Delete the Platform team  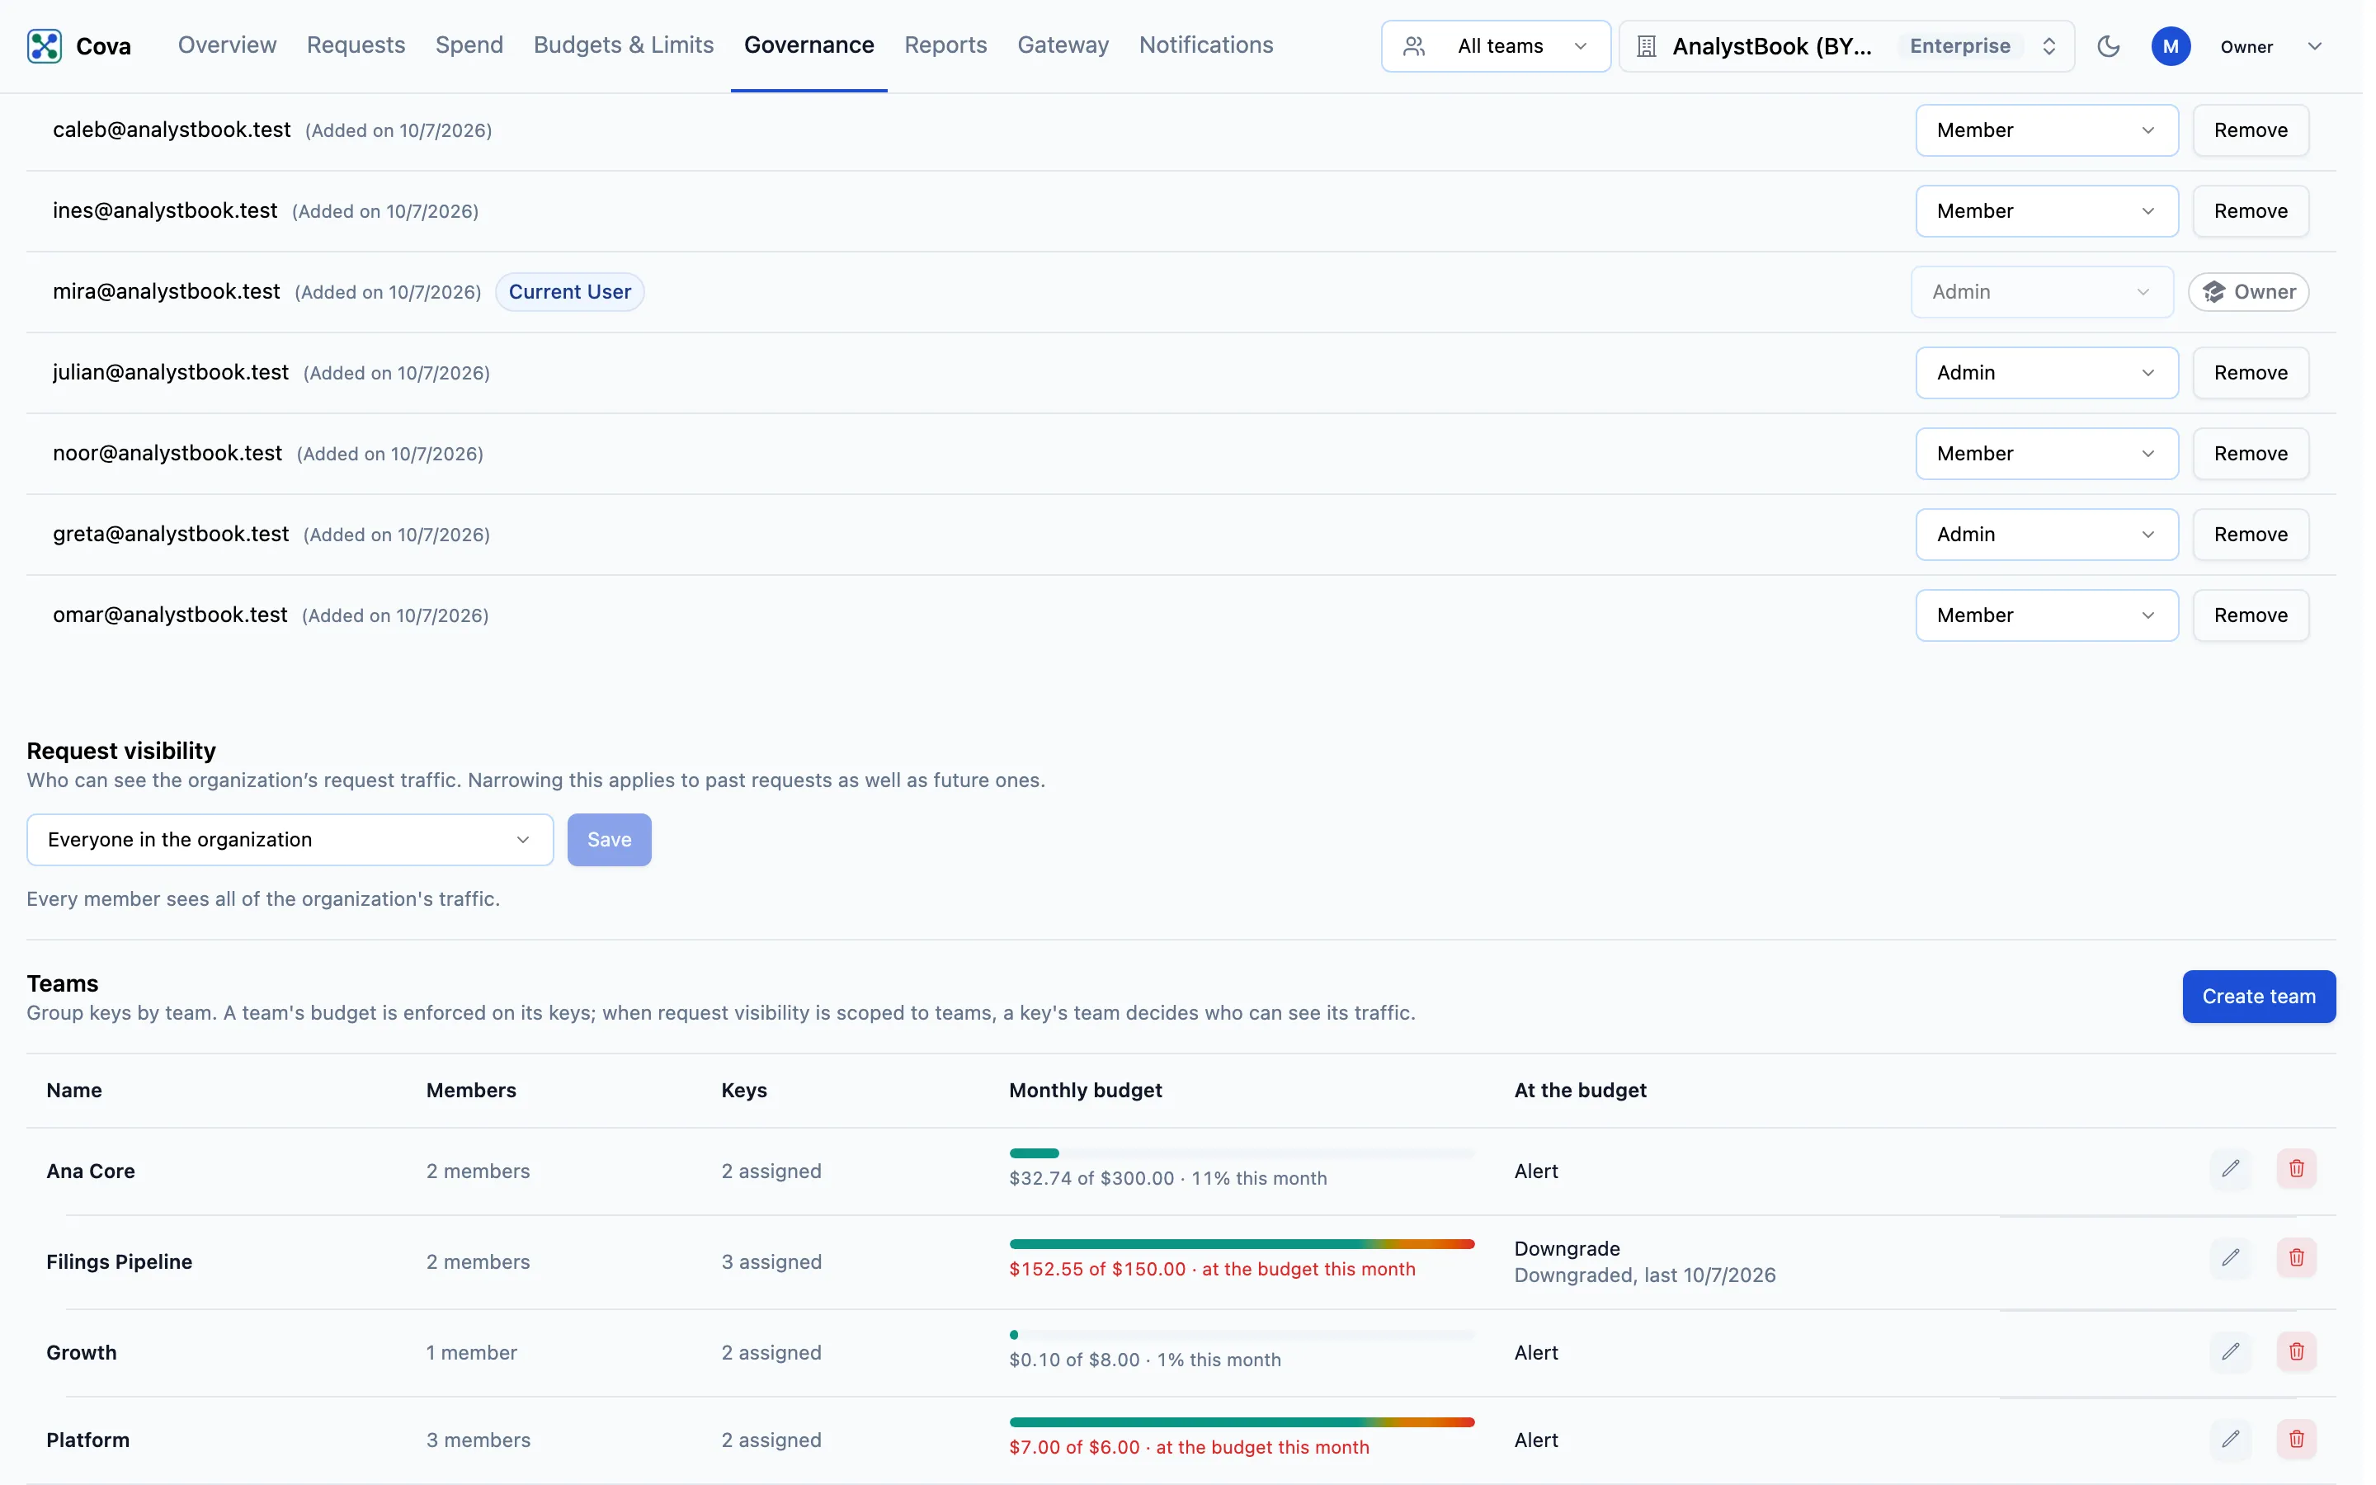click(x=2297, y=1439)
